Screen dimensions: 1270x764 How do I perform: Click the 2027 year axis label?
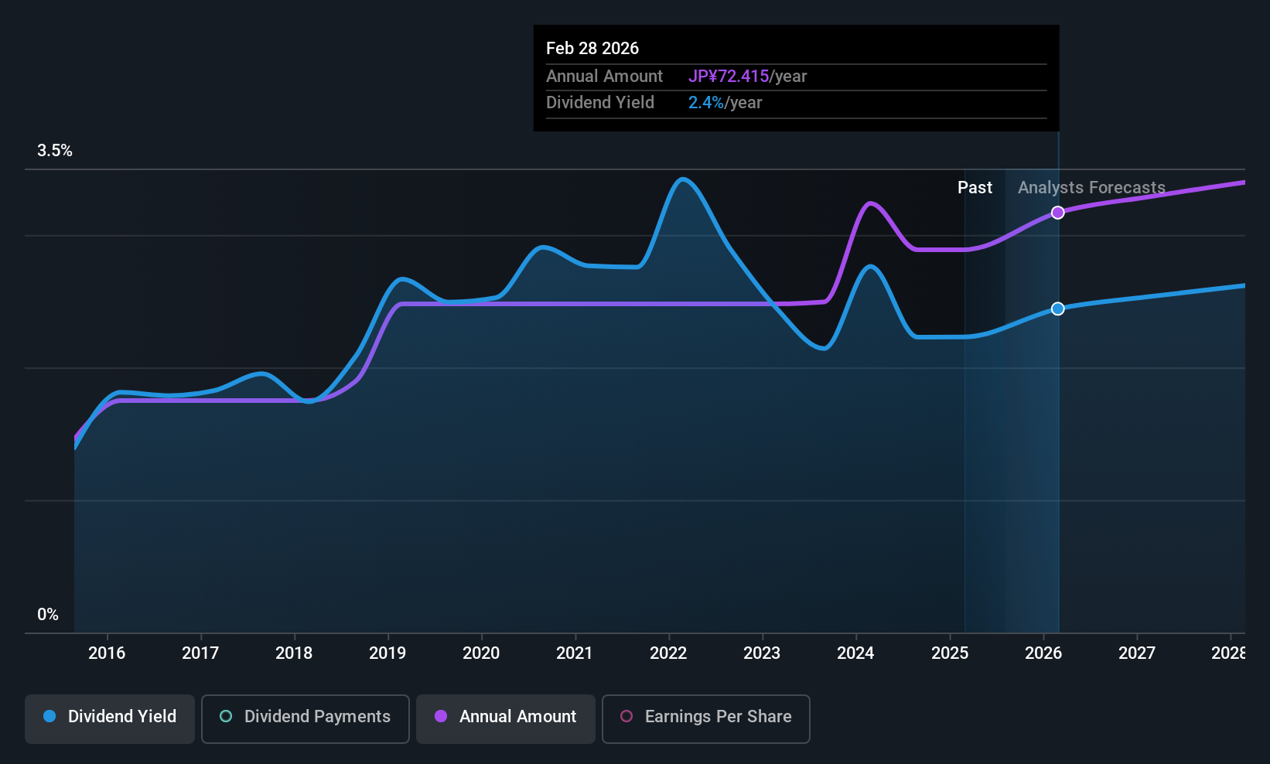(1137, 653)
